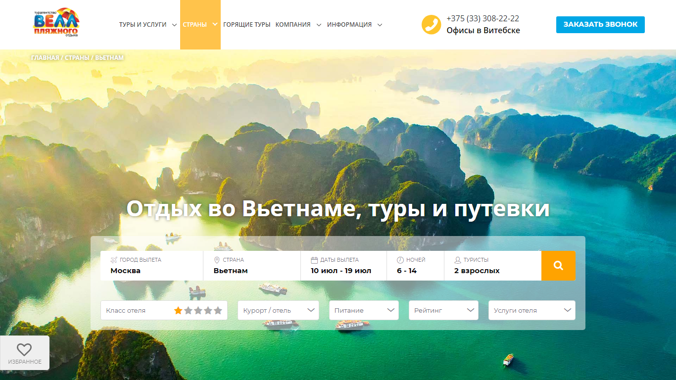Click the Класс отеля label
The height and width of the screenshot is (380, 676).
click(126, 310)
